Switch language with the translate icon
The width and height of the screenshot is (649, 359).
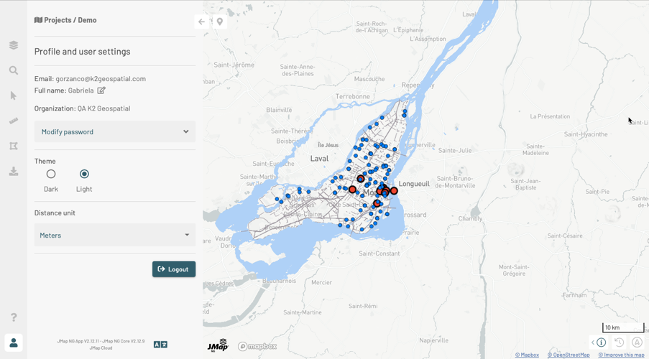[160, 345]
